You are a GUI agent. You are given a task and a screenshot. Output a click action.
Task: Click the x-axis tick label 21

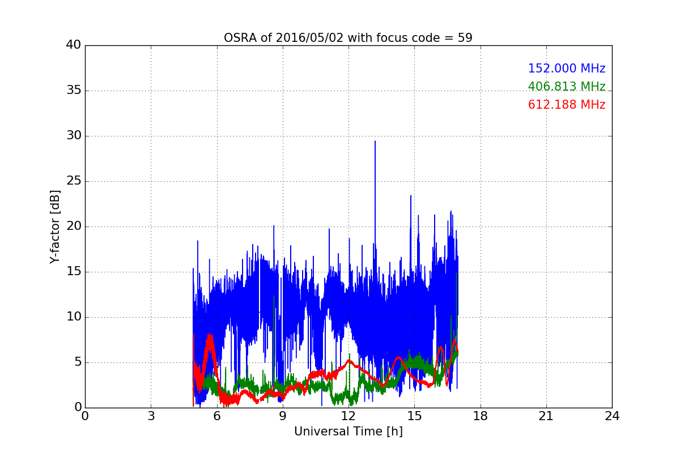coord(546,416)
